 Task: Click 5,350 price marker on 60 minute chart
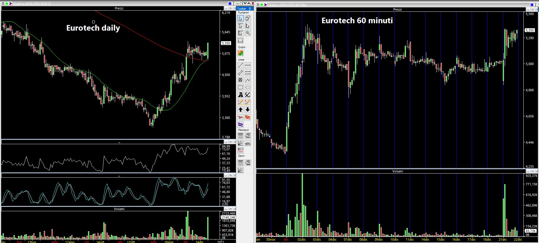tap(530, 30)
